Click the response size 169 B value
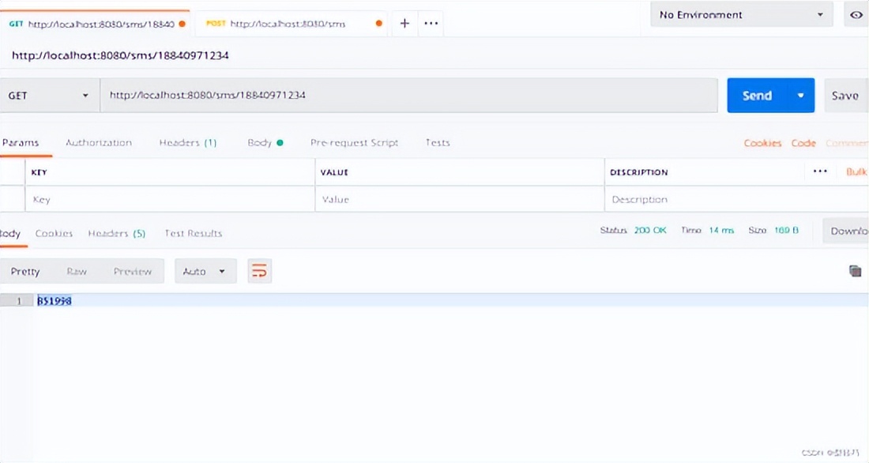The image size is (869, 463). pos(786,230)
